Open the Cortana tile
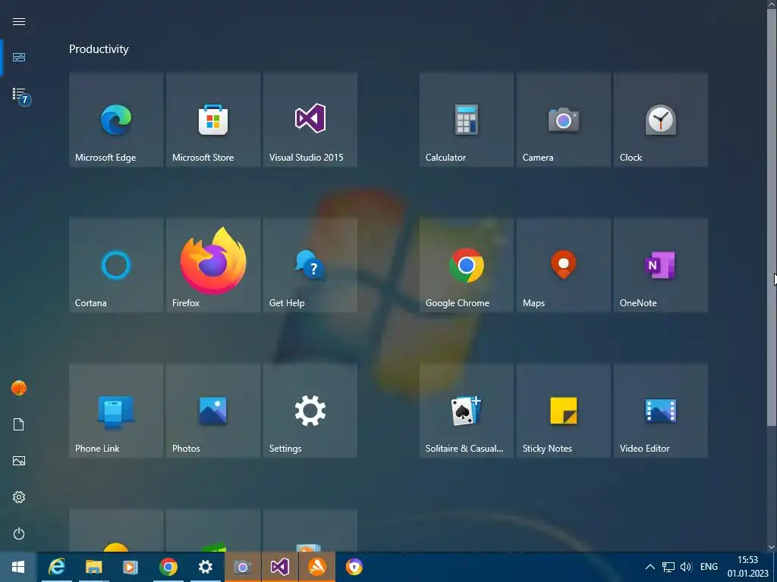The height and width of the screenshot is (582, 777). point(116,265)
